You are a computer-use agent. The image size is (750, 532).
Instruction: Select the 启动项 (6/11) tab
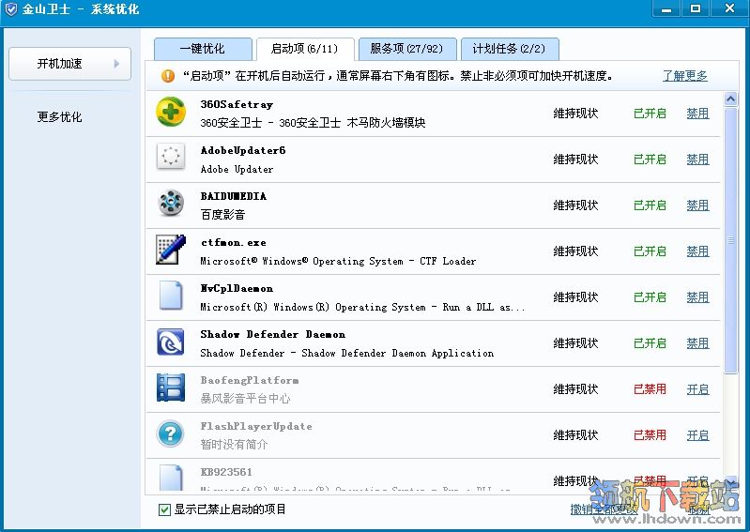(x=305, y=49)
